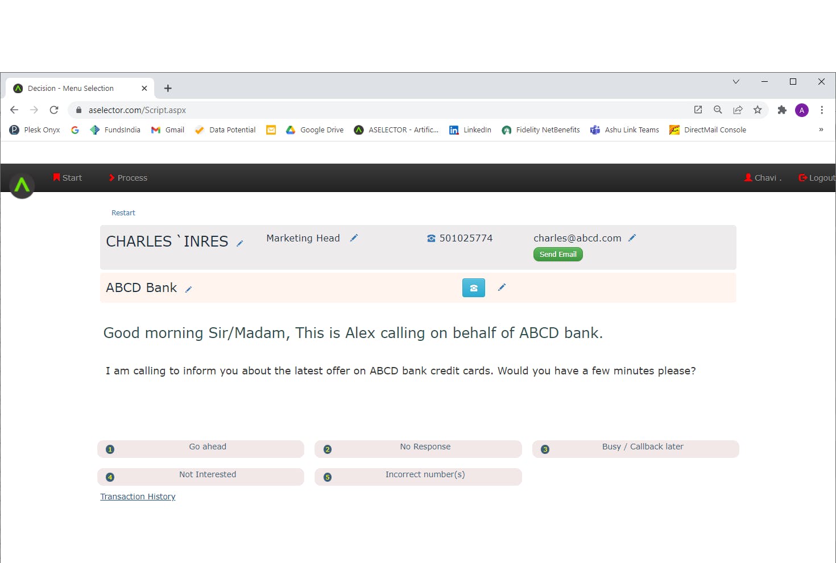Select the No Response option

pyautogui.click(x=418, y=449)
